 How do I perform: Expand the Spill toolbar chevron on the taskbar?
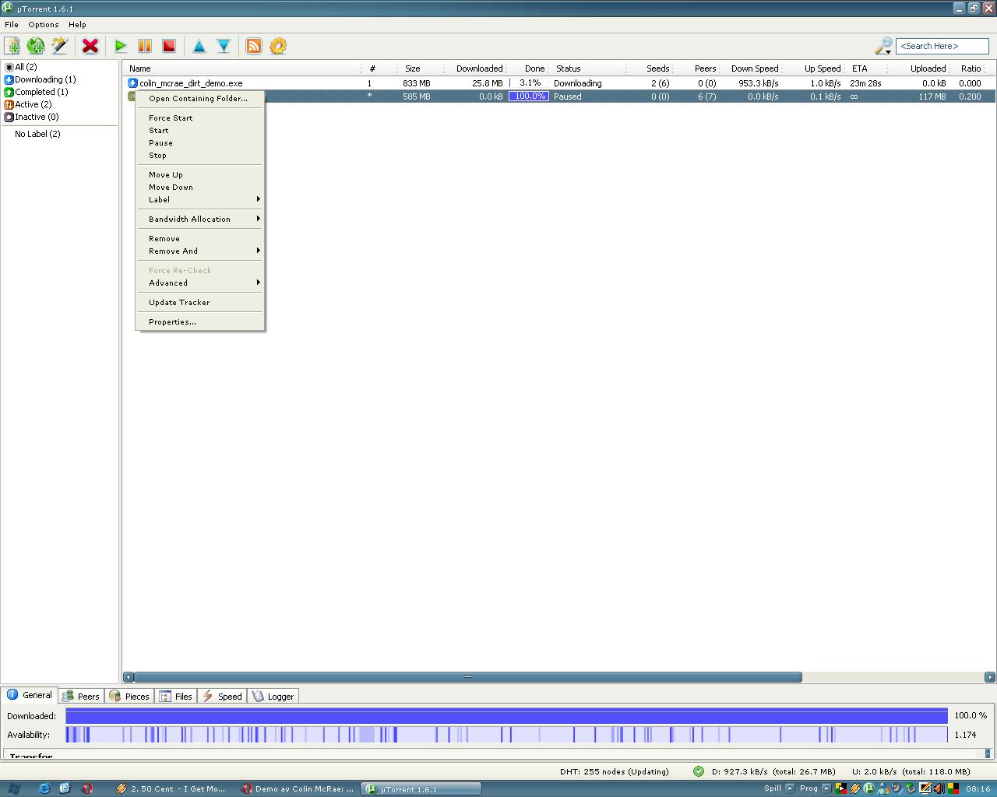789,788
